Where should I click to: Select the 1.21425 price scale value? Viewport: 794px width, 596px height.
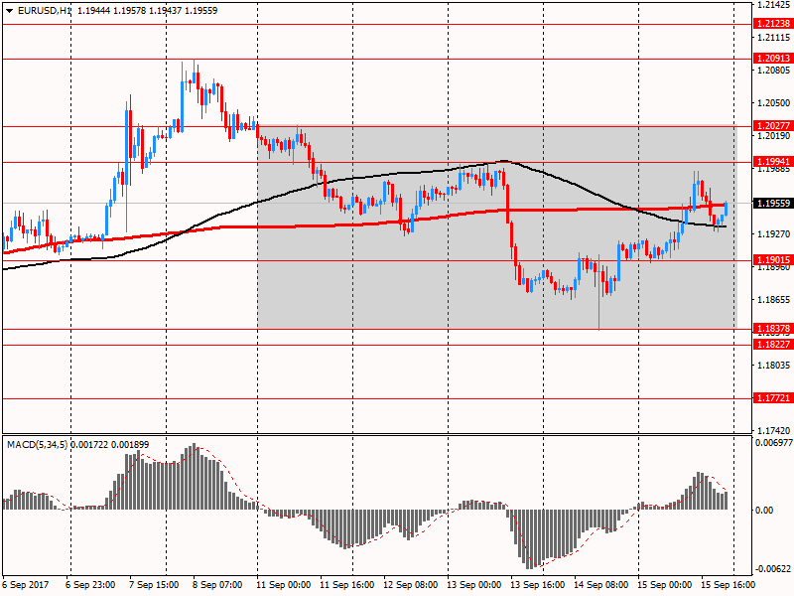tap(774, 5)
